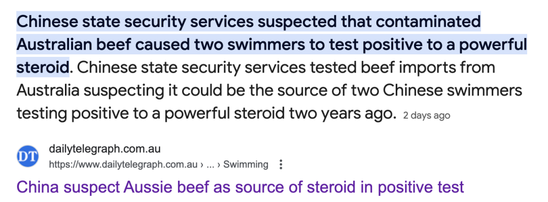This screenshot has height=202, width=548.
Task: Click the highlighted word steroid ending the bold sentence
Action: pos(42,68)
